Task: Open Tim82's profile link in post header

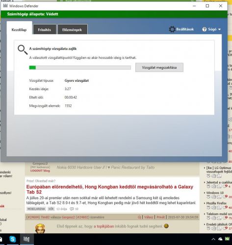Action: (45, 217)
